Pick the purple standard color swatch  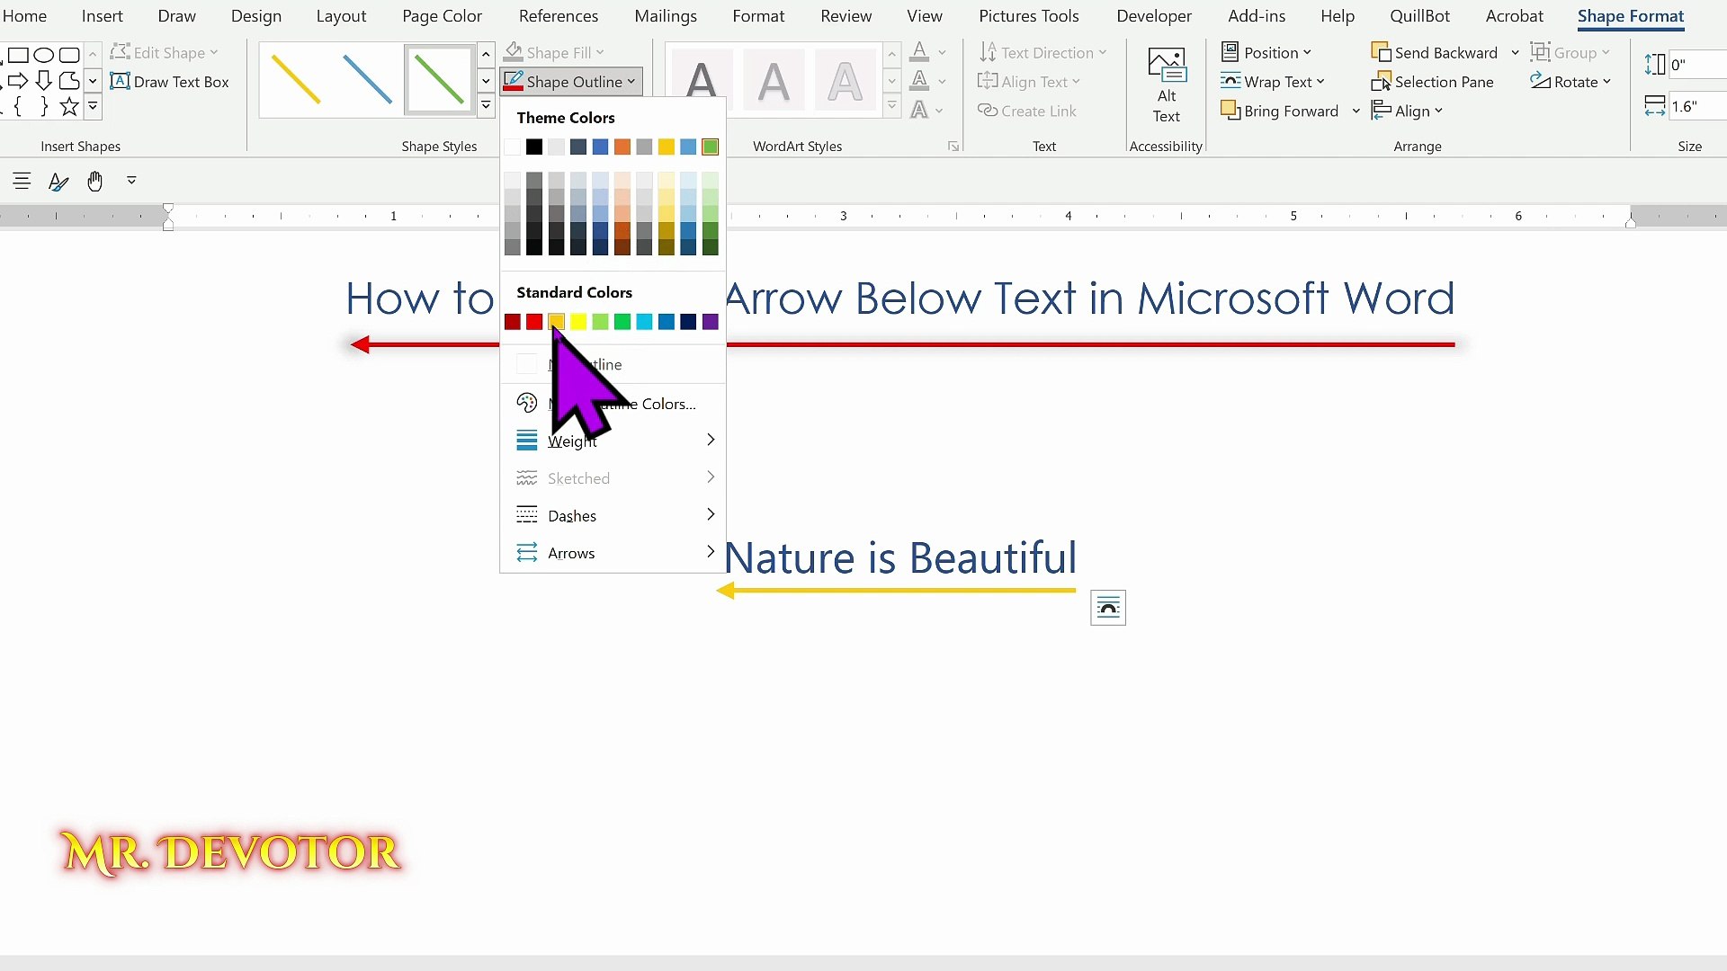pyautogui.click(x=711, y=322)
